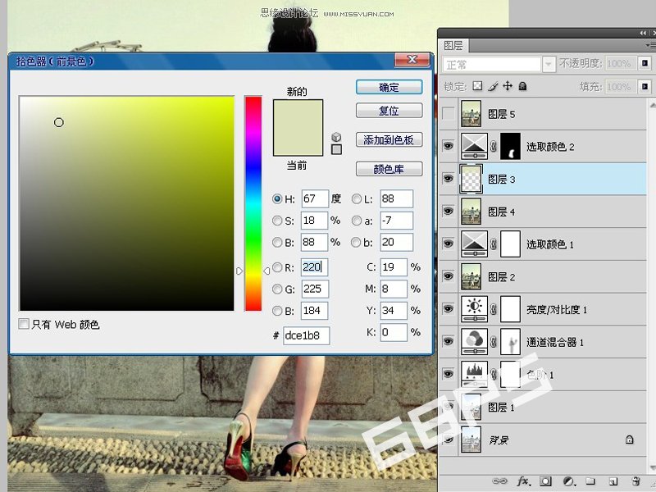The width and height of the screenshot is (656, 492).
Task: Click the layers panel vertical scrollbar
Action: [x=652, y=285]
